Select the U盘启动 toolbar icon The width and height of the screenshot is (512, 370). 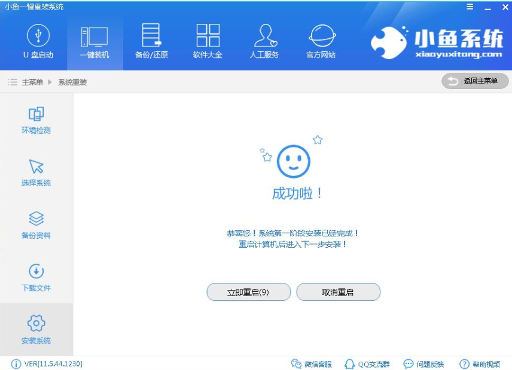click(x=38, y=41)
